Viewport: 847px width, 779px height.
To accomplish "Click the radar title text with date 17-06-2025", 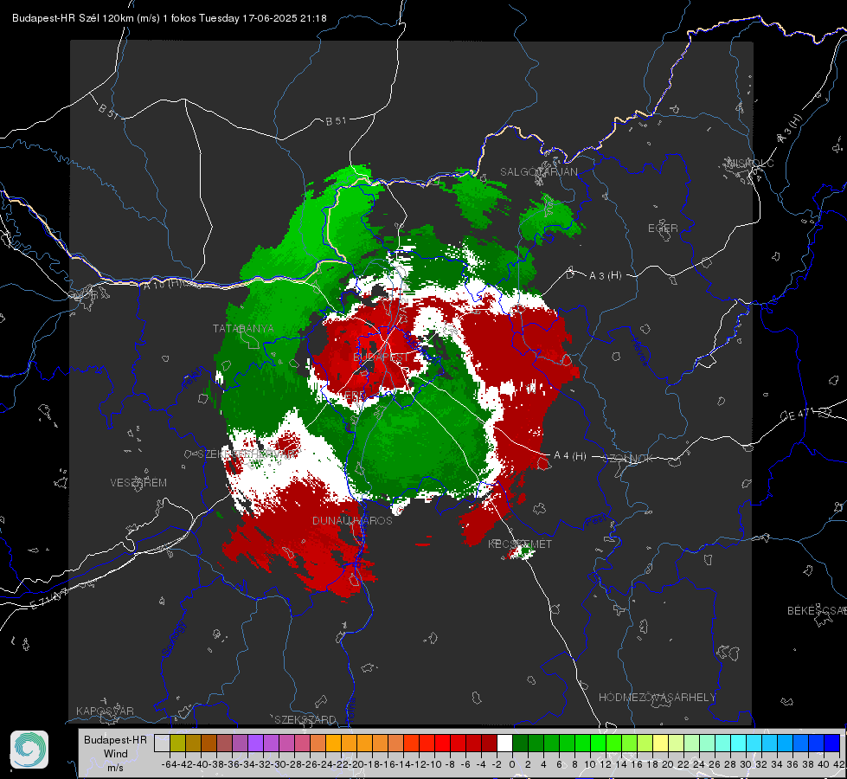I will point(169,18).
